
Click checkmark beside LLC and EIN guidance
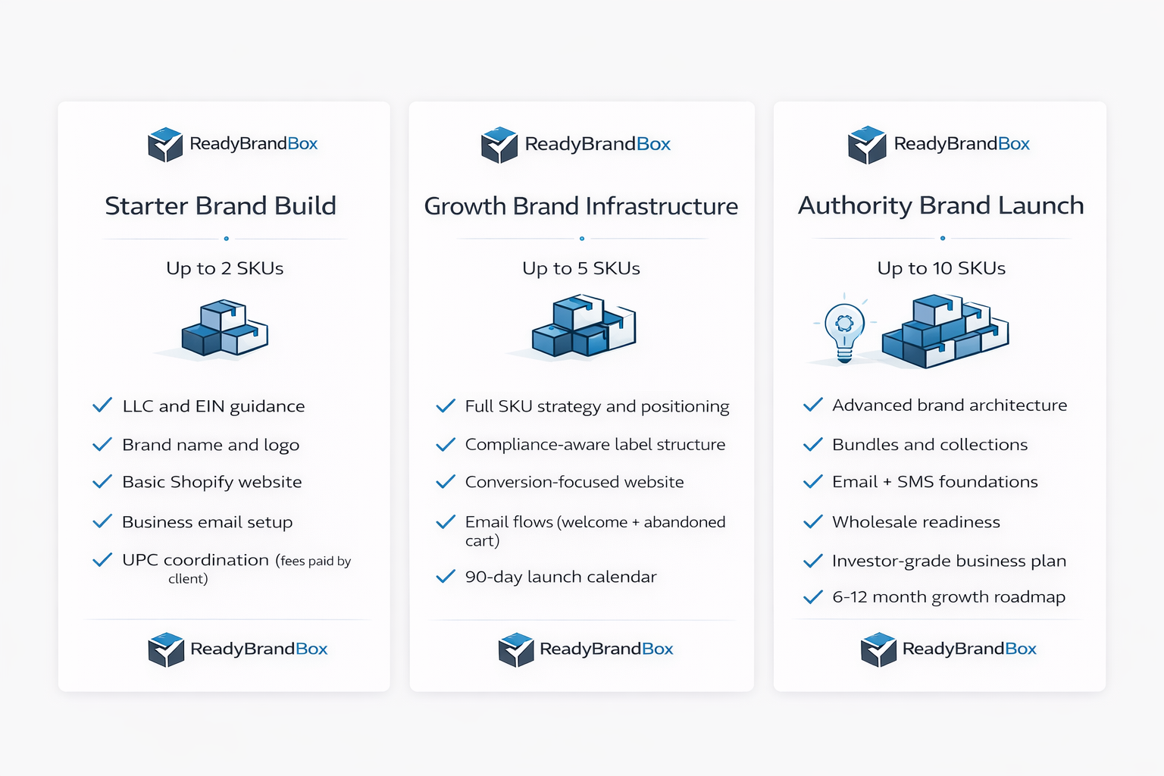tap(102, 405)
